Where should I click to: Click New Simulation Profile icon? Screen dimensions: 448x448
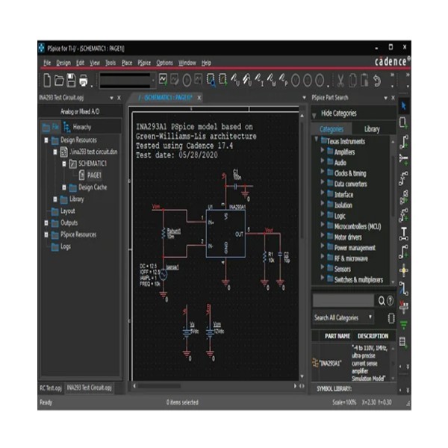point(163,80)
